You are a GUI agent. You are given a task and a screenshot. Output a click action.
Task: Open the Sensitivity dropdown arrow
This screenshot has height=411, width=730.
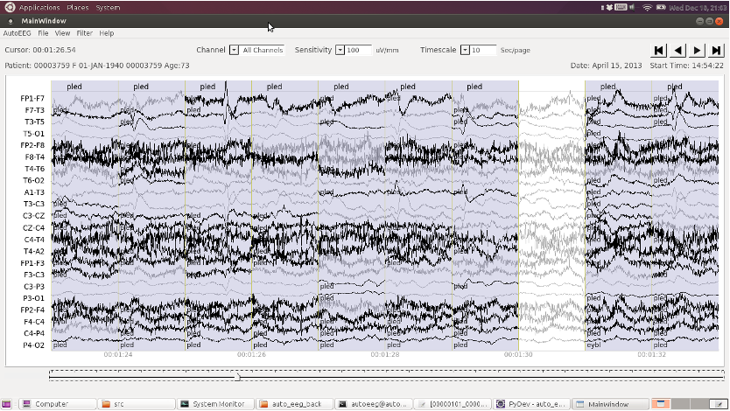coord(340,50)
